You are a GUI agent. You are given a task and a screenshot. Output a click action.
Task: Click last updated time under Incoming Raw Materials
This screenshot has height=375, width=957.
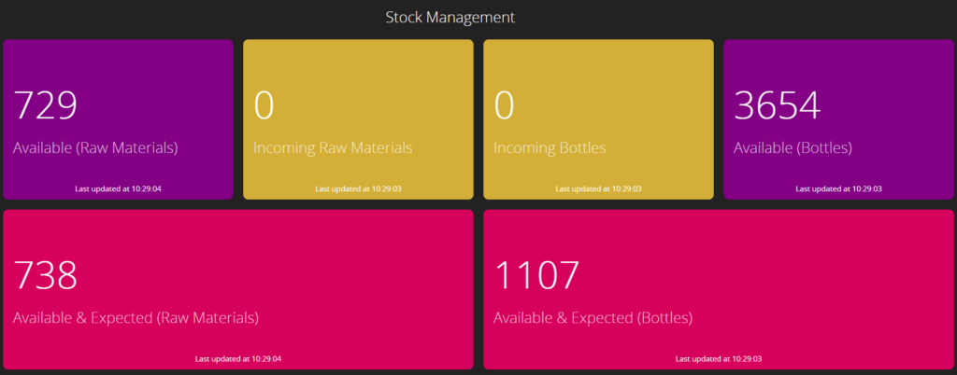(358, 189)
